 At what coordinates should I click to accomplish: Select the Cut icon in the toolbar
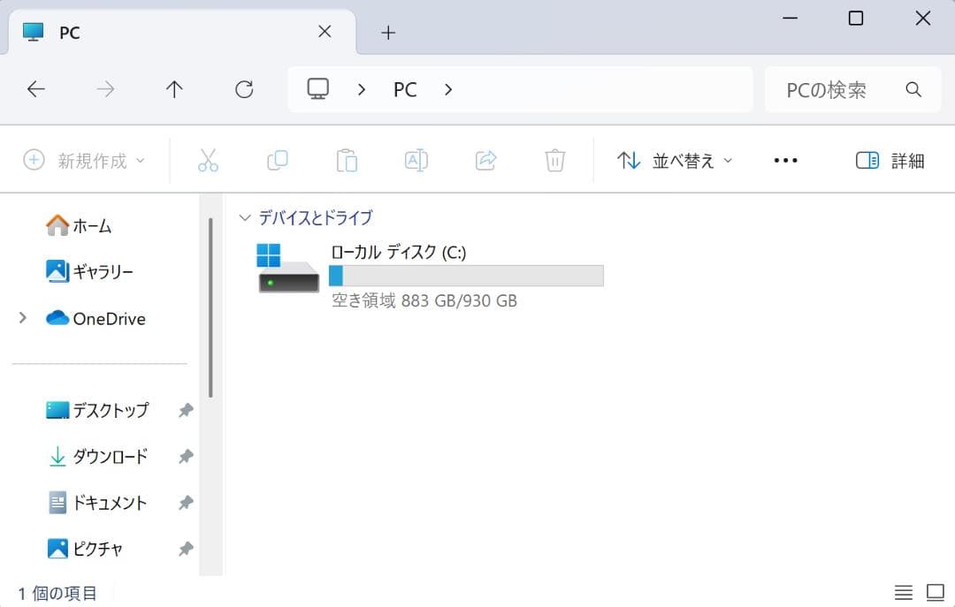(208, 160)
